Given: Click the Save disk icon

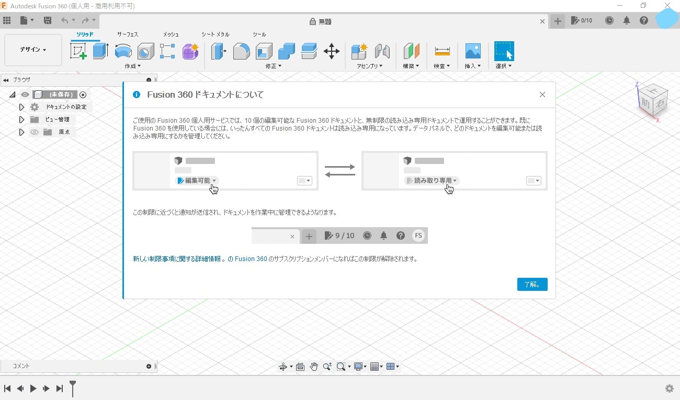Looking at the screenshot, I should pyautogui.click(x=48, y=20).
